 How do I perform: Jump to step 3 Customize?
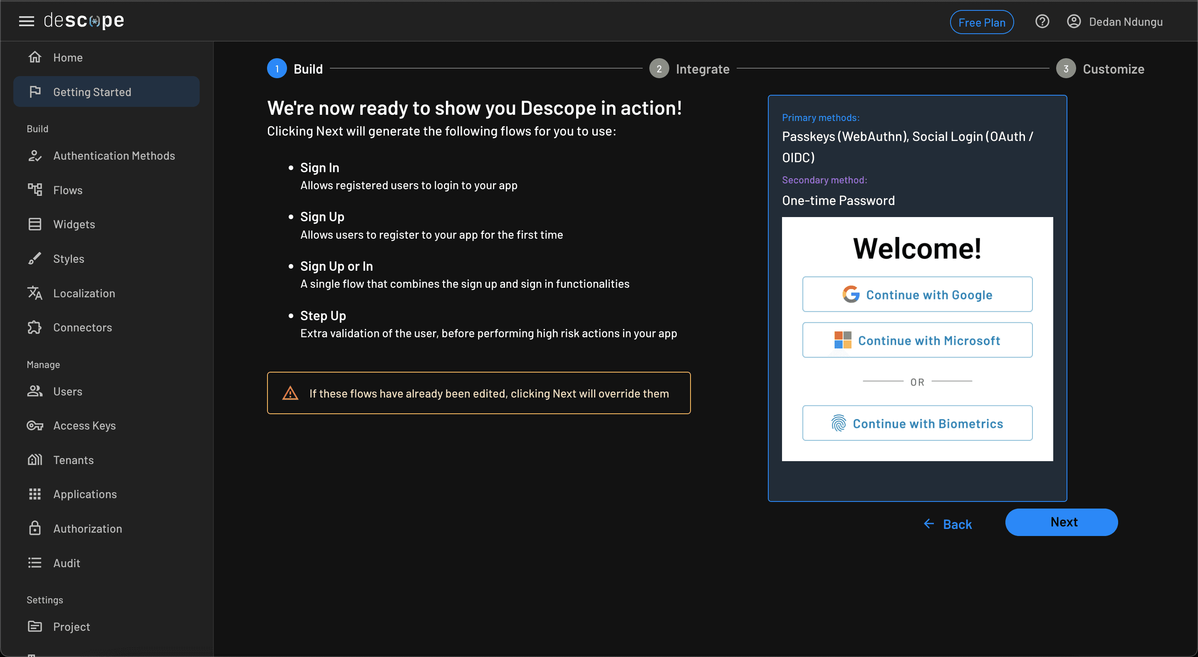coord(1100,69)
